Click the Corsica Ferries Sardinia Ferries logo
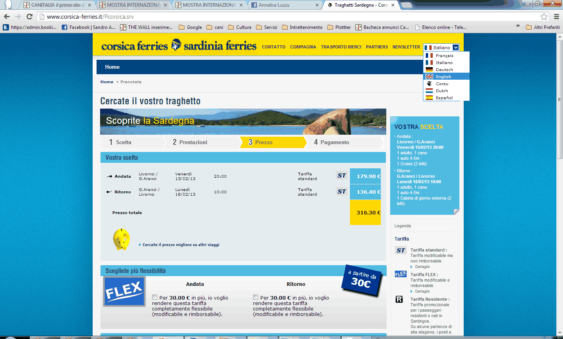Viewport: 563px width, 339px height. 179,46
